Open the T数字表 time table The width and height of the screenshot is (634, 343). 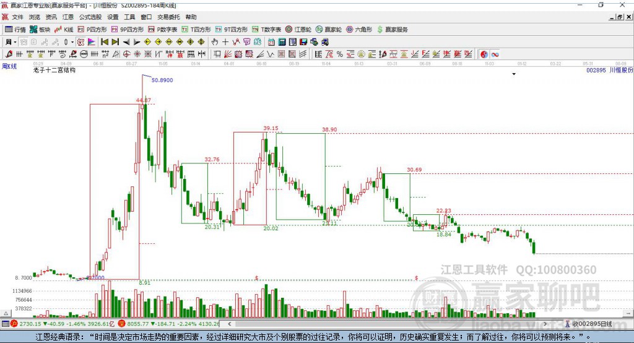[x=266, y=30]
